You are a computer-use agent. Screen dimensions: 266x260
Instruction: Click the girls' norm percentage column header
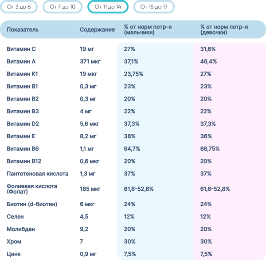[224, 30]
